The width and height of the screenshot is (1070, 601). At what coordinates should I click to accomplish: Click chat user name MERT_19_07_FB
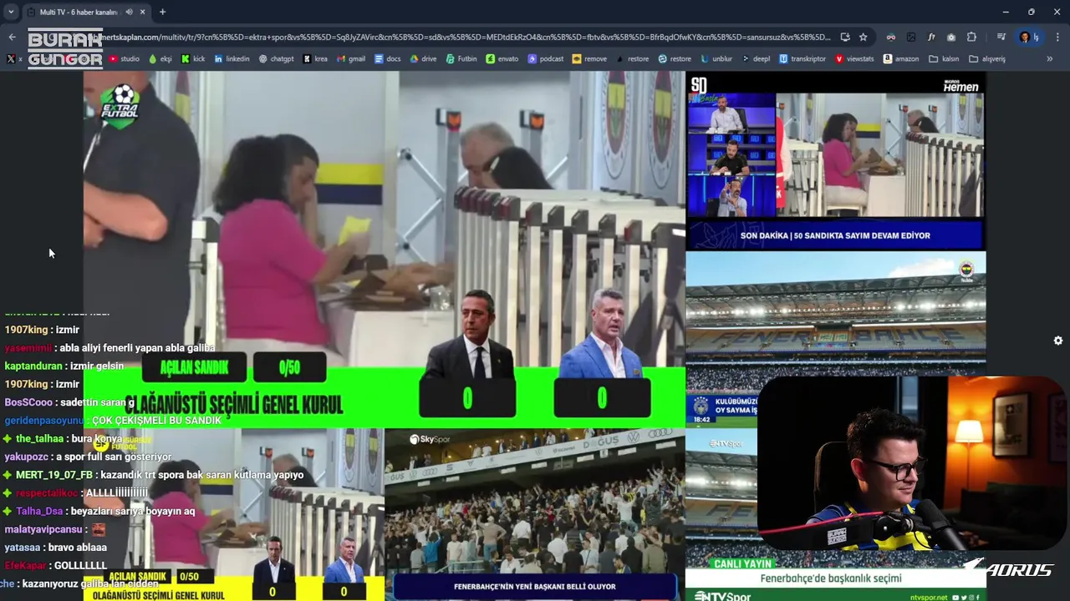pos(54,475)
